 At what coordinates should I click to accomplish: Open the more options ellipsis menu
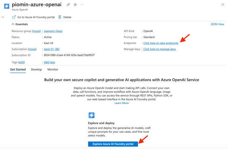(82, 5)
